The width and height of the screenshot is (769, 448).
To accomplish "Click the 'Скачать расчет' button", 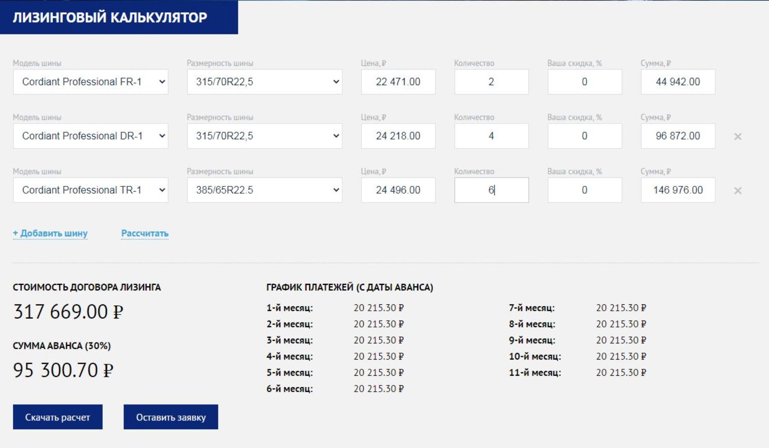I will (x=58, y=417).
